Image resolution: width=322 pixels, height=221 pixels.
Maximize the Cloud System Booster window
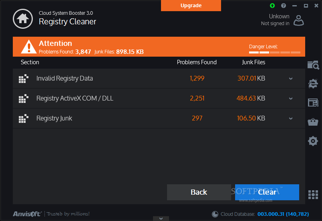click(306, 6)
